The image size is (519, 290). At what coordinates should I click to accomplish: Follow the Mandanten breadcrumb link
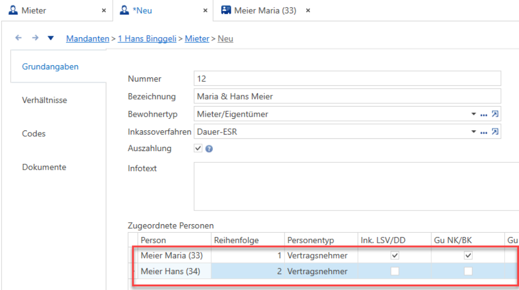click(x=88, y=39)
